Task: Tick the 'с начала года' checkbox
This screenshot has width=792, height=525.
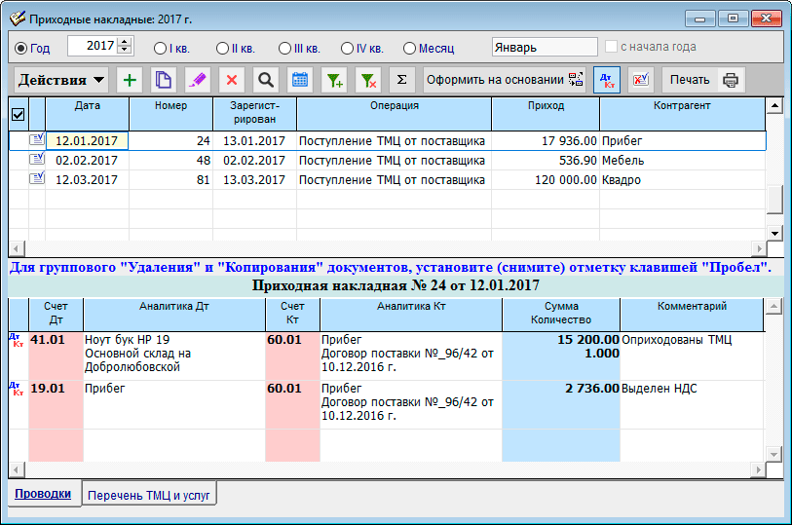Action: tap(611, 47)
